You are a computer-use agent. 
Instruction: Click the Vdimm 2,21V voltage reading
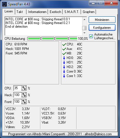[18, 127]
